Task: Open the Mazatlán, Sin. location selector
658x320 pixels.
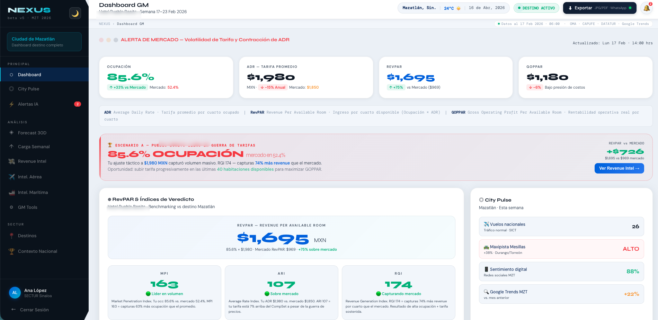Action: click(x=419, y=7)
